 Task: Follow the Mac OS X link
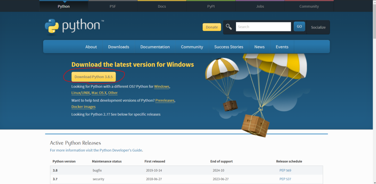coord(99,93)
